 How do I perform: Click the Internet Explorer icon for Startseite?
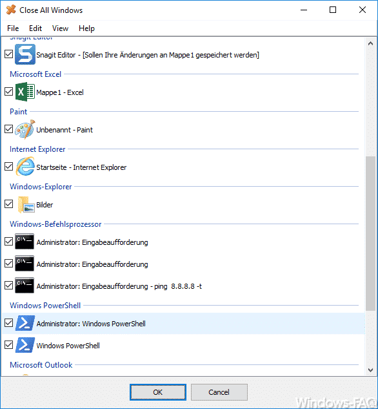[x=25, y=167]
